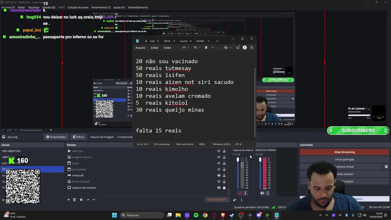This screenshot has height=220, width=391.
Task: Click Notepad account profile icon
Action: [245, 47]
